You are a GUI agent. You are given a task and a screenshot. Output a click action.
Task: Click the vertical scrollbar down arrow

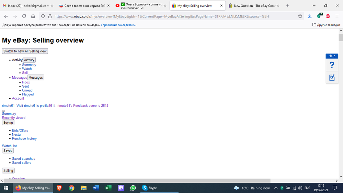pos(341,177)
